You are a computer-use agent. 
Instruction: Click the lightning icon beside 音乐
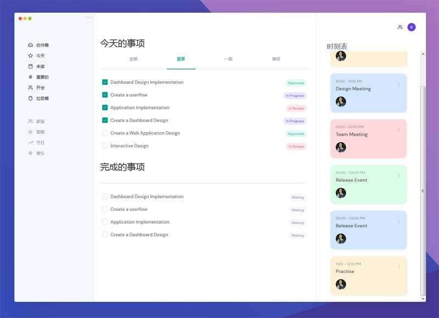coord(31,153)
